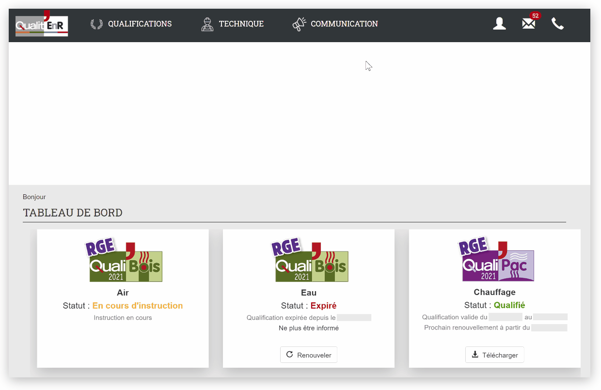The image size is (601, 390).
Task: Click the refresh icon in Renouveler button
Action: click(290, 355)
